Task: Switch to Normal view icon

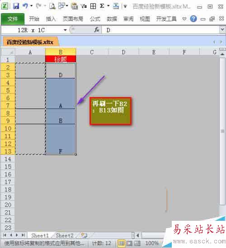Action: (121, 243)
